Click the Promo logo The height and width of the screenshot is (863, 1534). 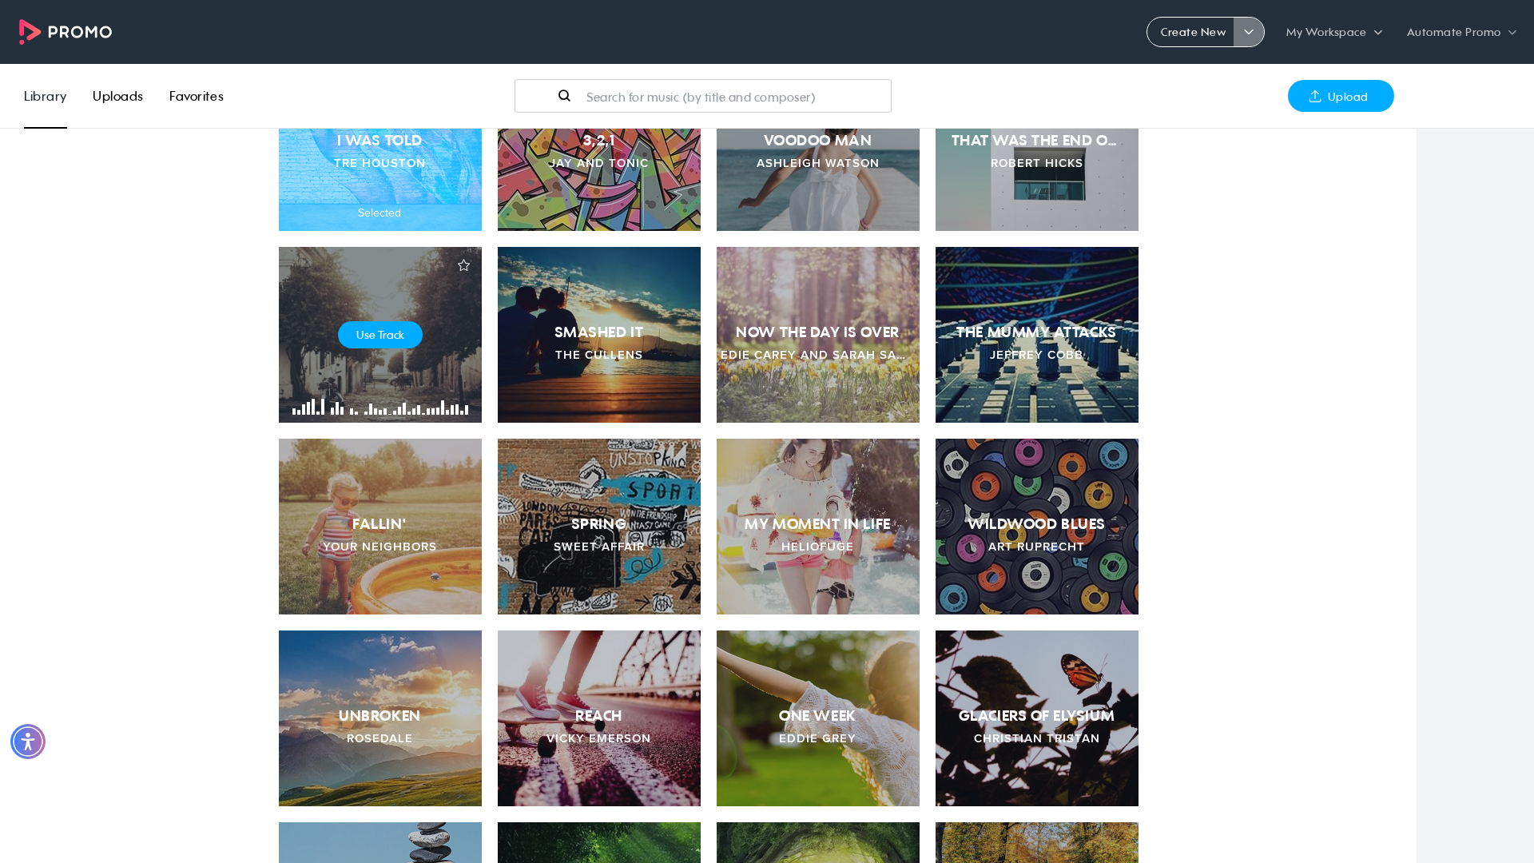tap(66, 32)
